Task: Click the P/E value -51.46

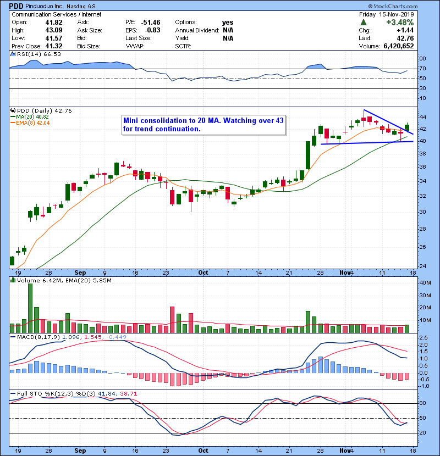Action: 151,23
